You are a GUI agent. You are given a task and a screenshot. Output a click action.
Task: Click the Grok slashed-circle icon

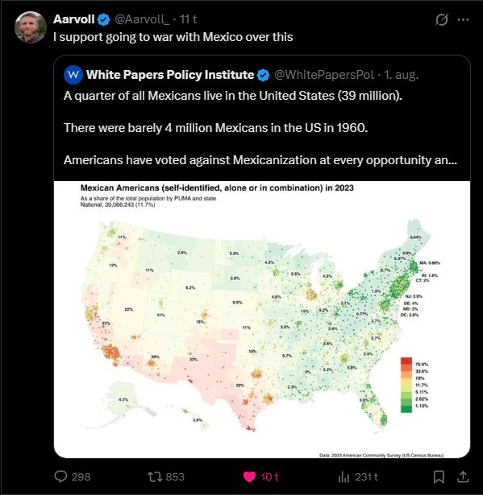tap(441, 19)
